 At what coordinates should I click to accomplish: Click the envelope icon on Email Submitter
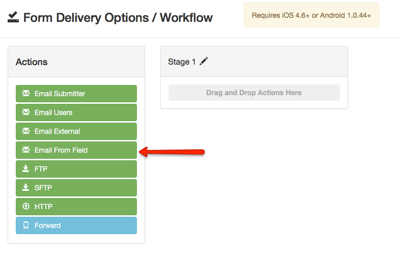(26, 94)
